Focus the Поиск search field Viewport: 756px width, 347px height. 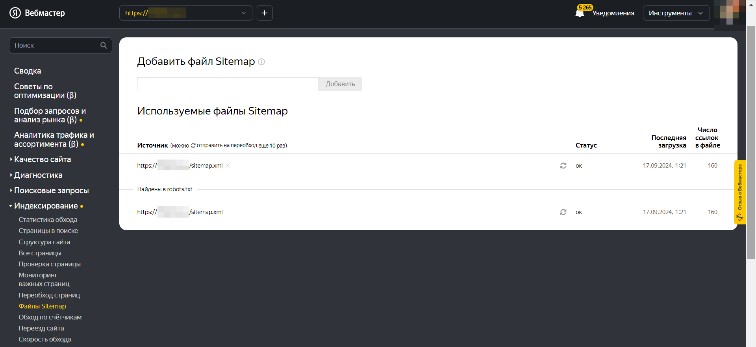60,45
